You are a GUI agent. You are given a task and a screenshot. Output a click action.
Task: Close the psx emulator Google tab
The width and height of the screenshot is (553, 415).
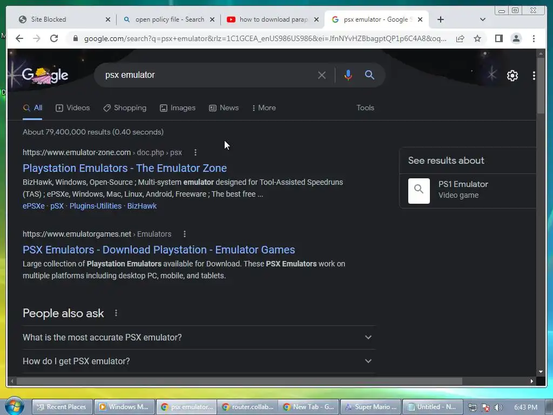[x=420, y=19]
